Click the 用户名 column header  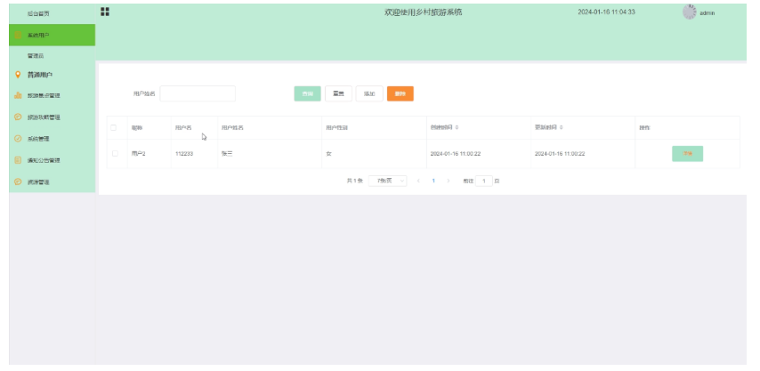[x=194, y=128]
